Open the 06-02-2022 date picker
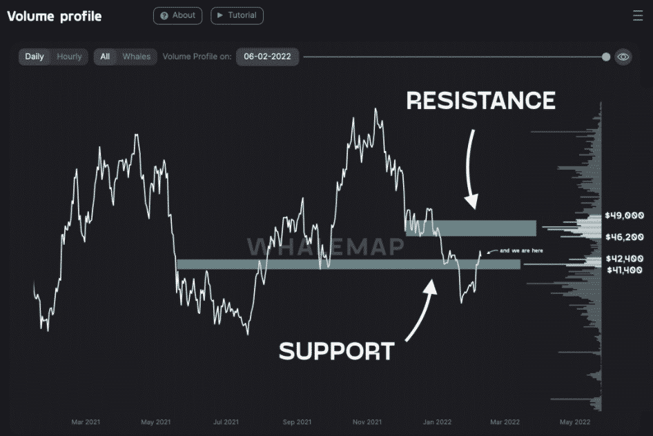 click(267, 57)
